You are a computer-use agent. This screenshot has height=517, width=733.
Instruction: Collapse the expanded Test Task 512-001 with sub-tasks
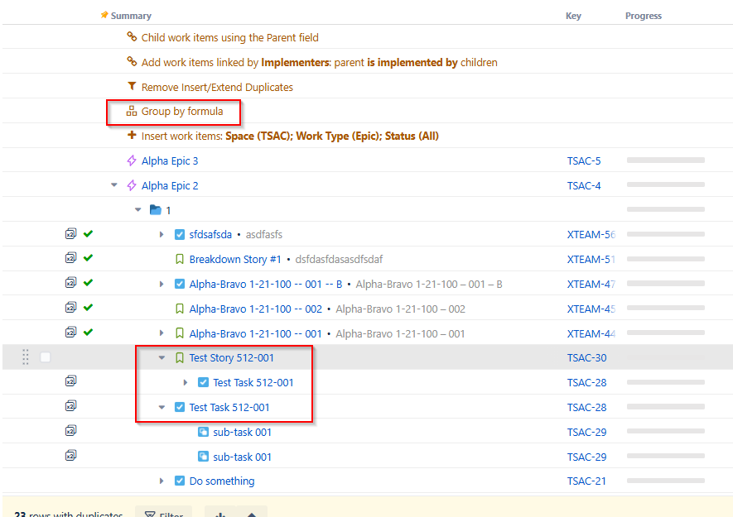coord(162,407)
